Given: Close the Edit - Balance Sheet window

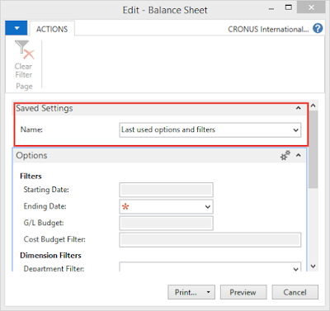Looking at the screenshot, I should click(311, 7).
